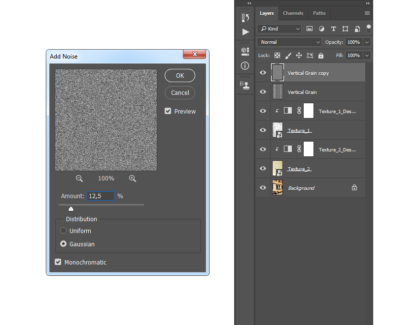Click mask link icon on Texture_2_Des layer

[x=299, y=149]
